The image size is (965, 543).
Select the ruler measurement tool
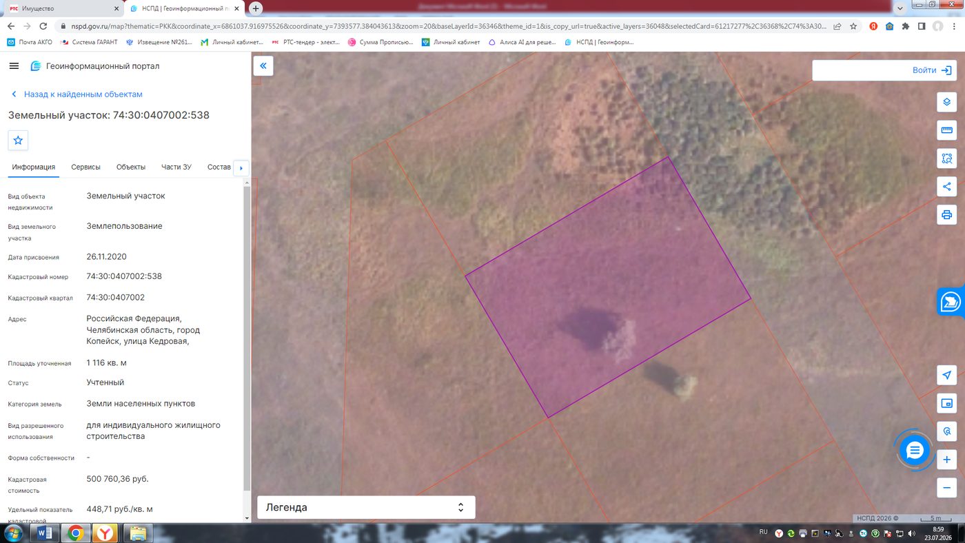[946, 130]
